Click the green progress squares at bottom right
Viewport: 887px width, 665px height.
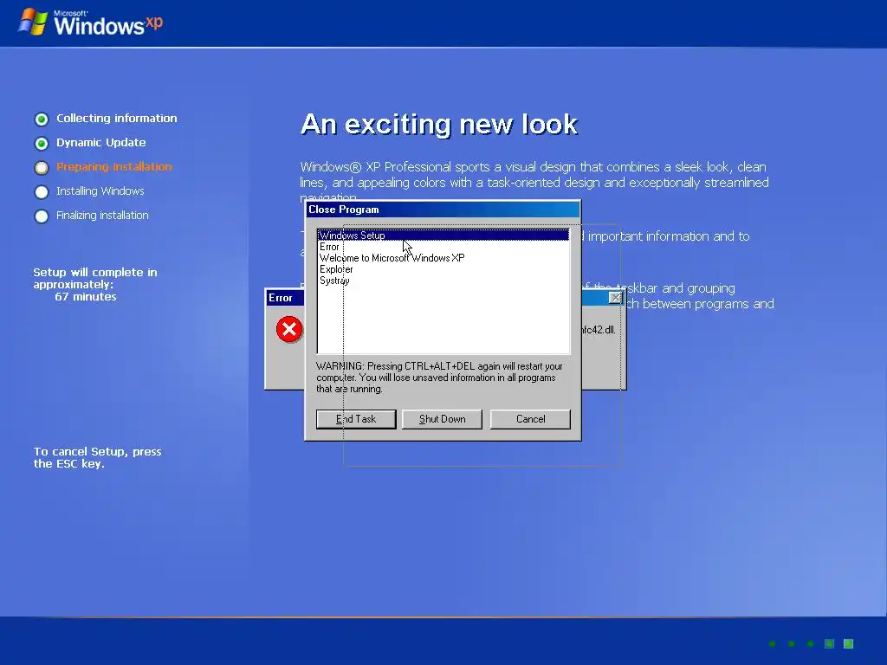(811, 643)
